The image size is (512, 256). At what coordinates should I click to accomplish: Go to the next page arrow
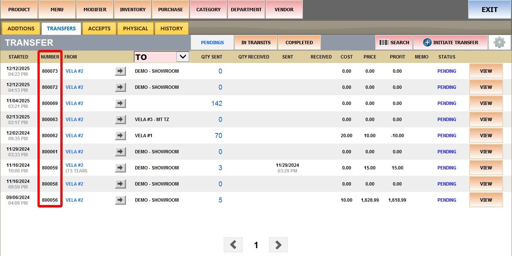click(x=278, y=245)
